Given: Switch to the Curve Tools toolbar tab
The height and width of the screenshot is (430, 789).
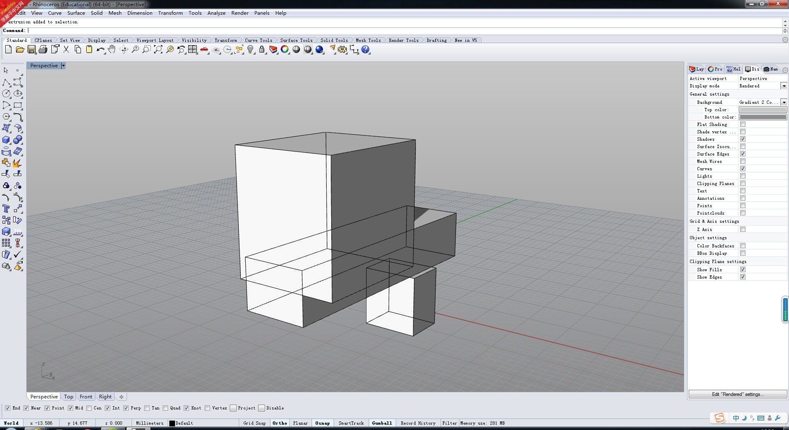Looking at the screenshot, I should pos(258,40).
